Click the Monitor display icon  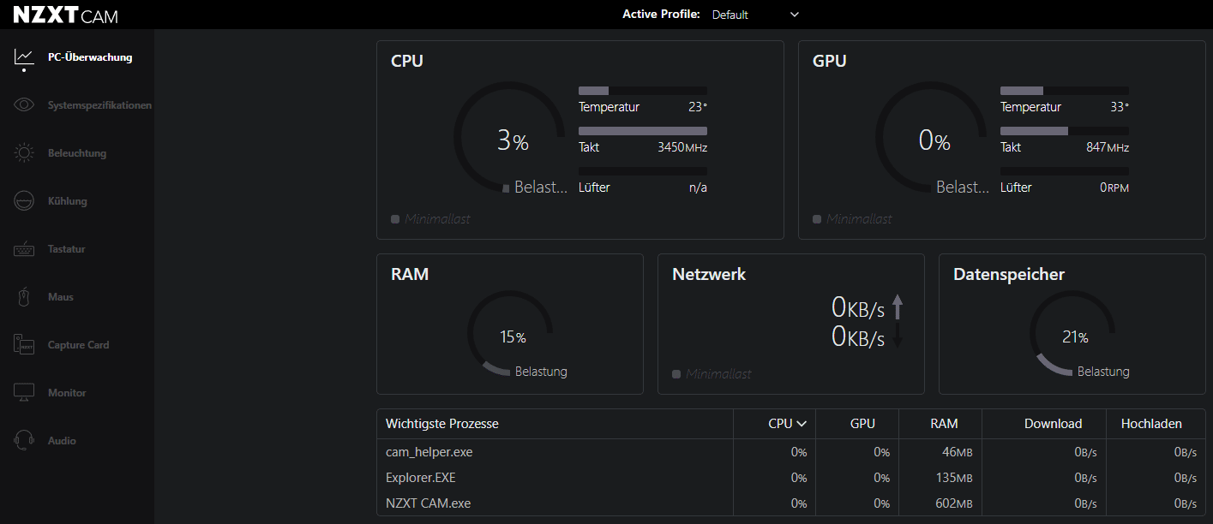(x=24, y=393)
